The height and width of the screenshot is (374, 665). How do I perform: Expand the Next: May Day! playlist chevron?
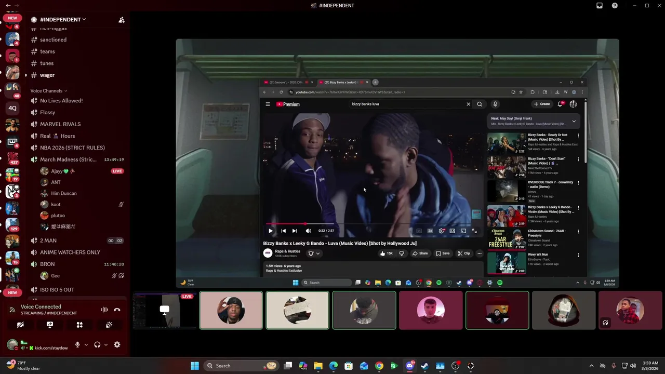[x=574, y=121]
